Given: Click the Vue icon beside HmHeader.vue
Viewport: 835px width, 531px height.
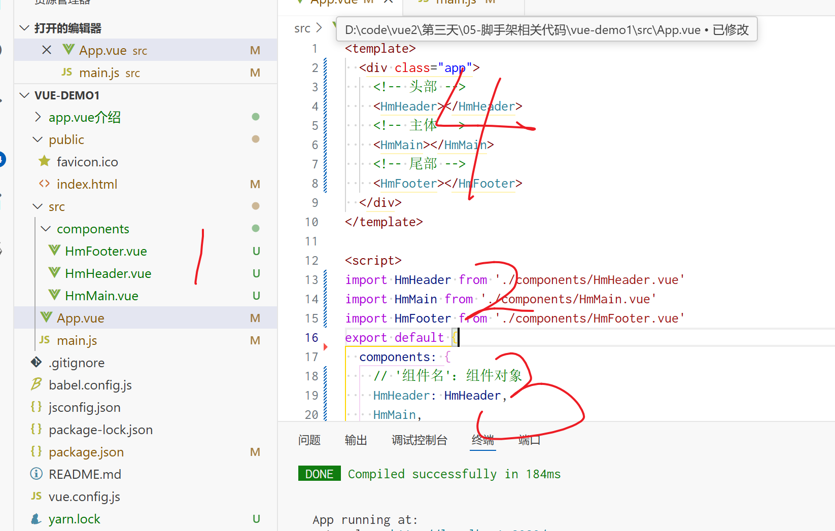Looking at the screenshot, I should pyautogui.click(x=54, y=273).
